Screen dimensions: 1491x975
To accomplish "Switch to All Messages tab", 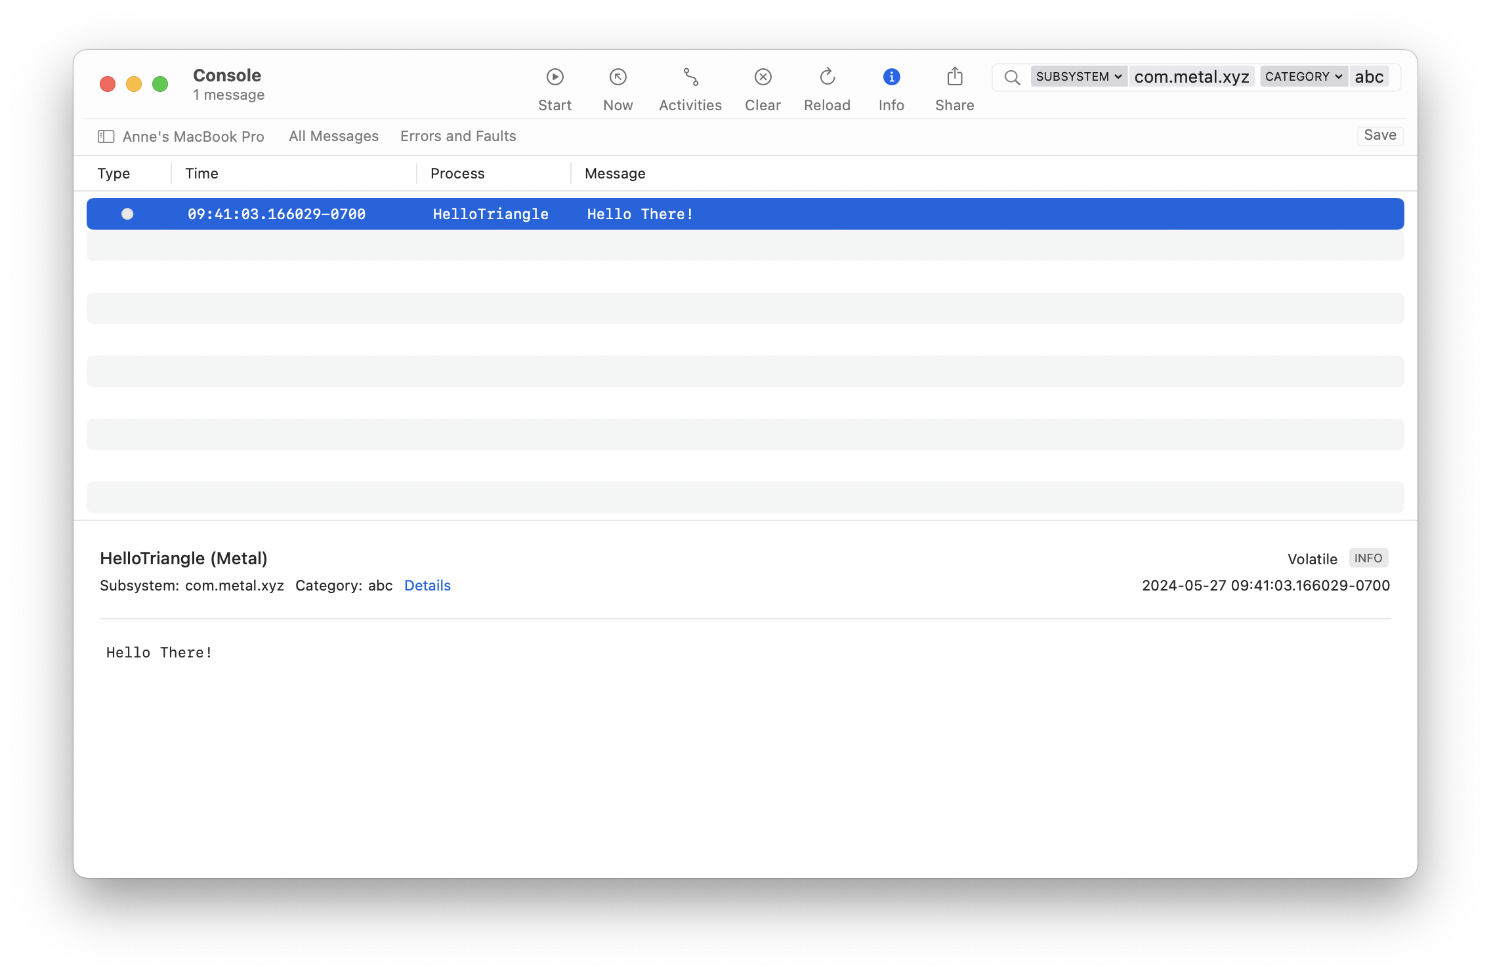I will pos(333,136).
